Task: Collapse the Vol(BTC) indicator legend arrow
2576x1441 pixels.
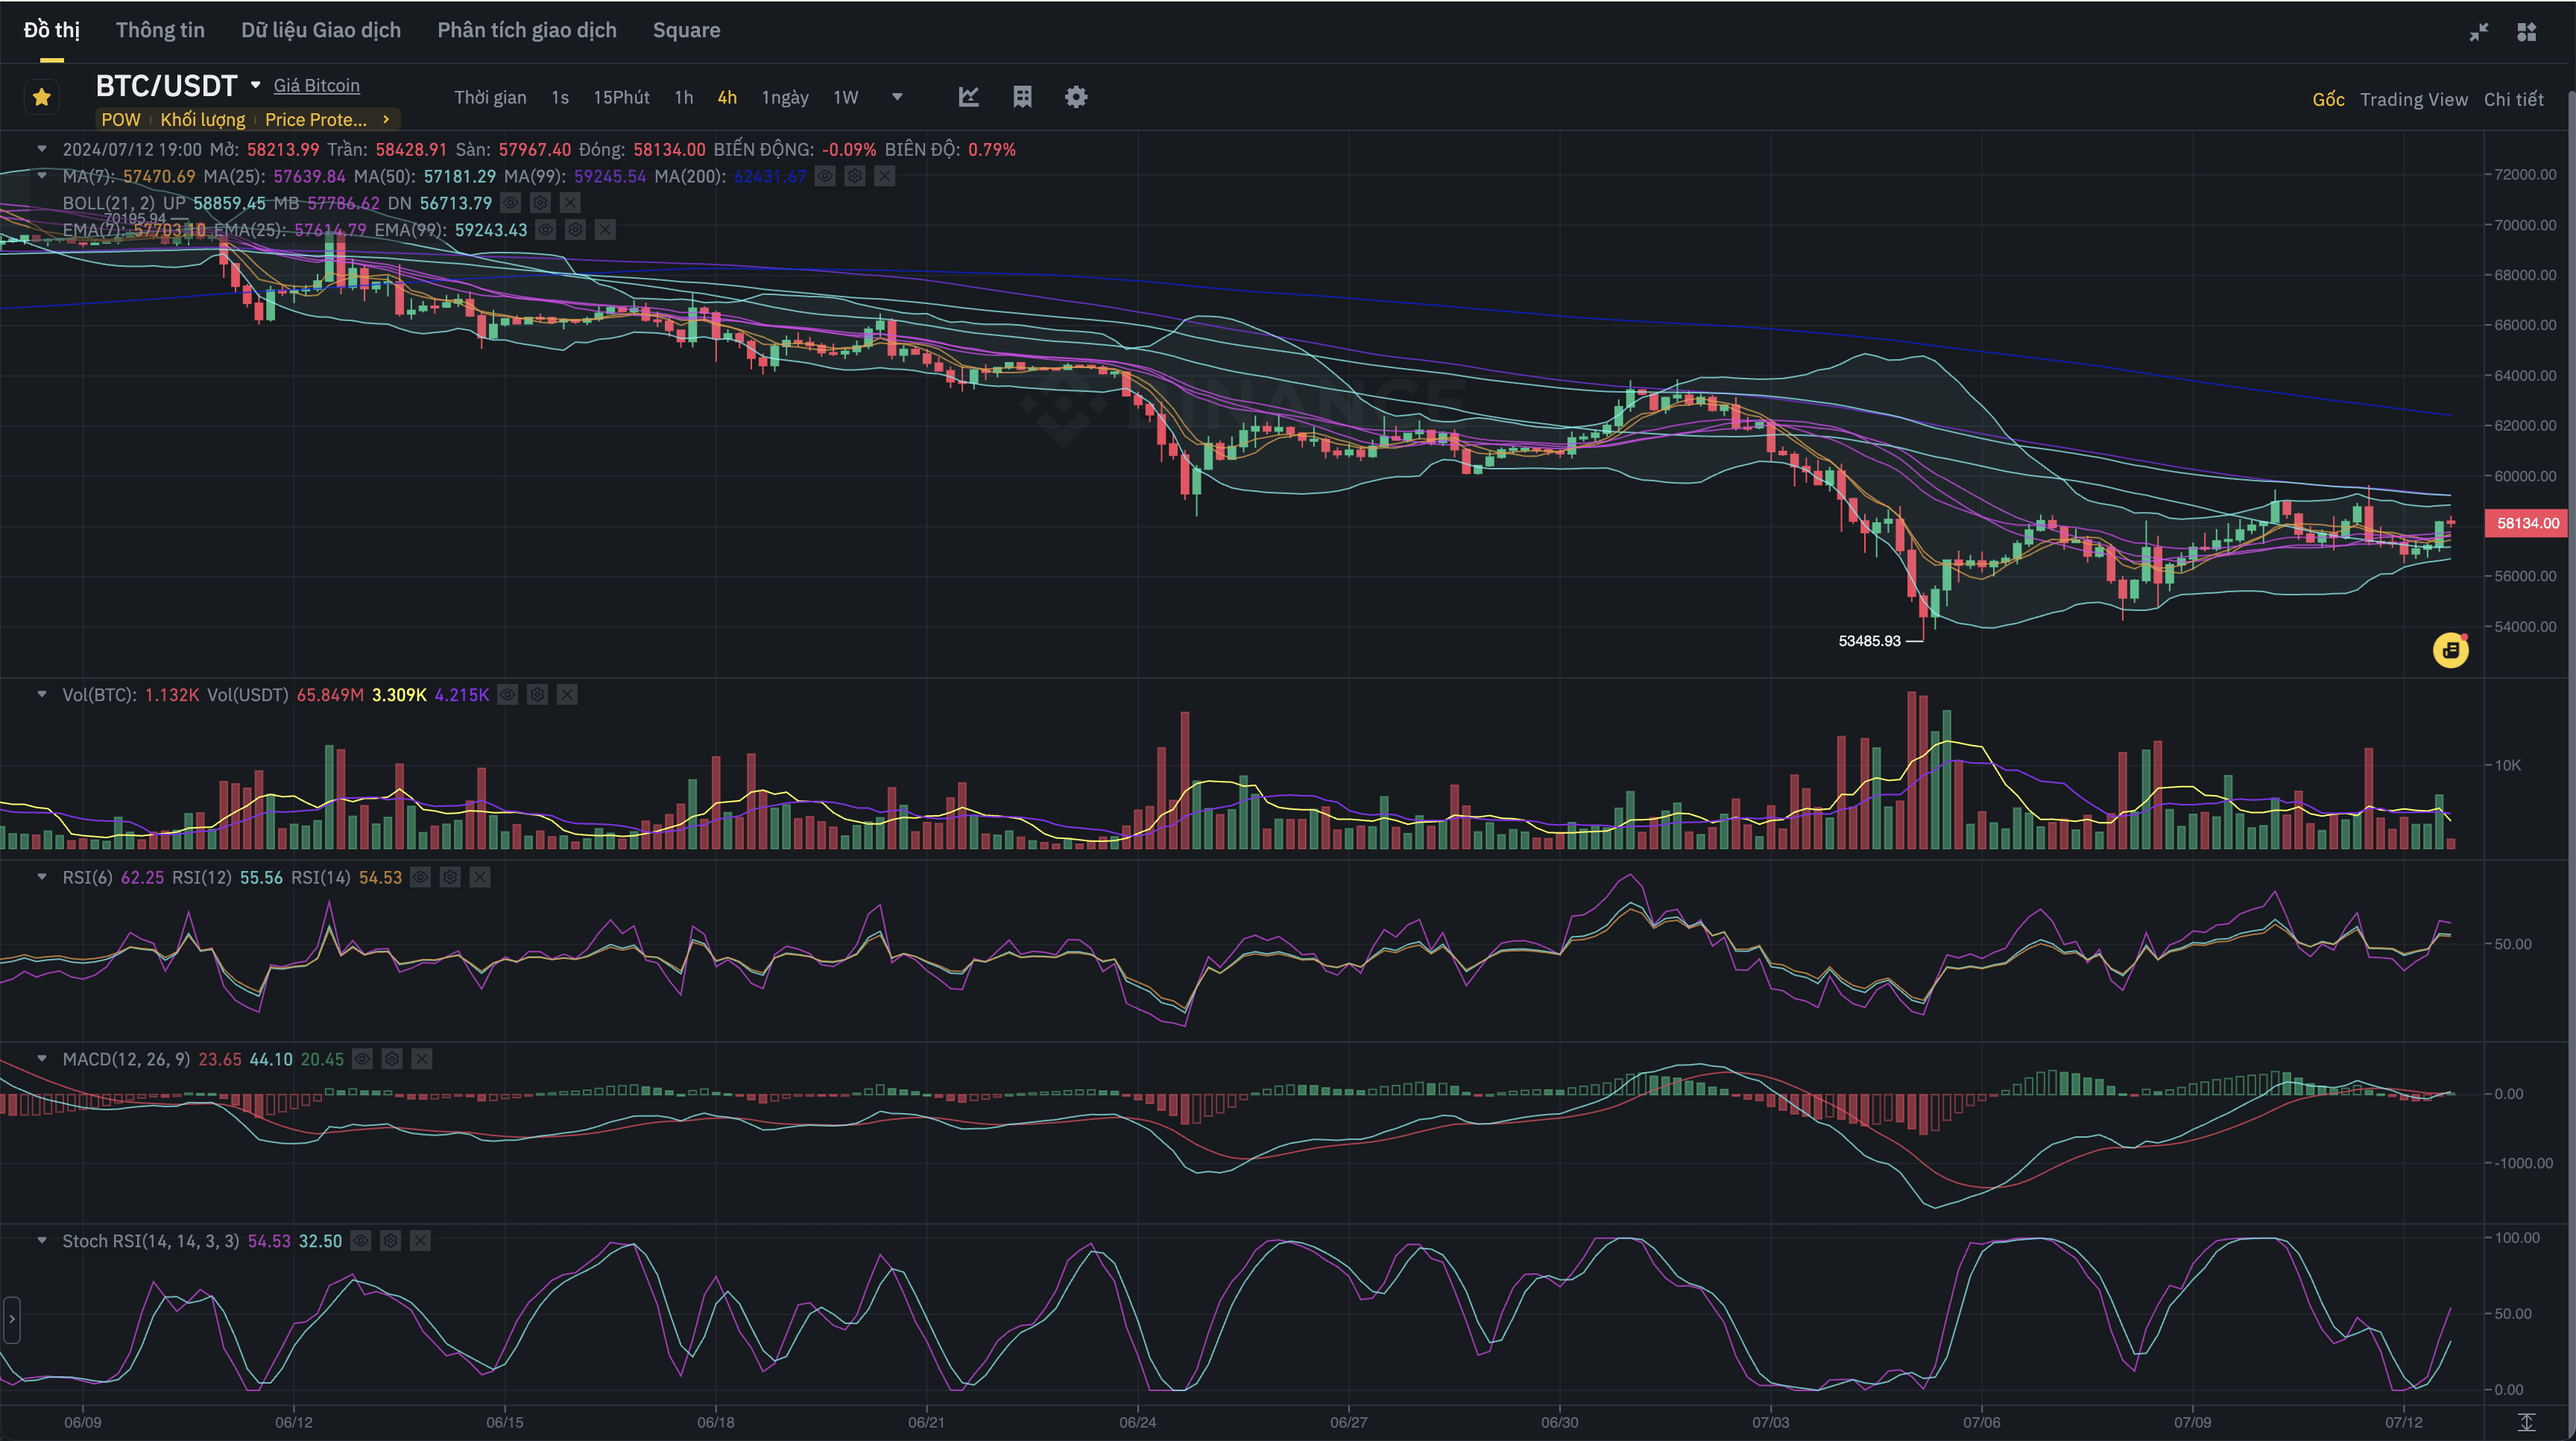Action: click(42, 694)
